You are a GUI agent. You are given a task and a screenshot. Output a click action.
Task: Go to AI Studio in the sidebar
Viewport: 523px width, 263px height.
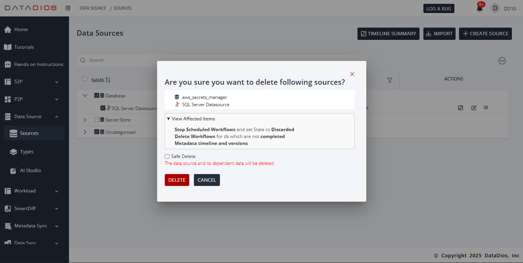pos(30,171)
